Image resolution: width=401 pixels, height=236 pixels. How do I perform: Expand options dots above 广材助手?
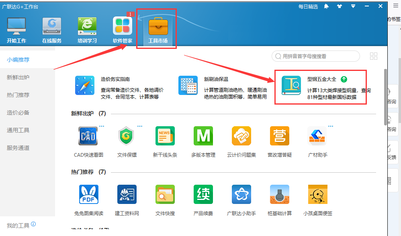(331, 126)
